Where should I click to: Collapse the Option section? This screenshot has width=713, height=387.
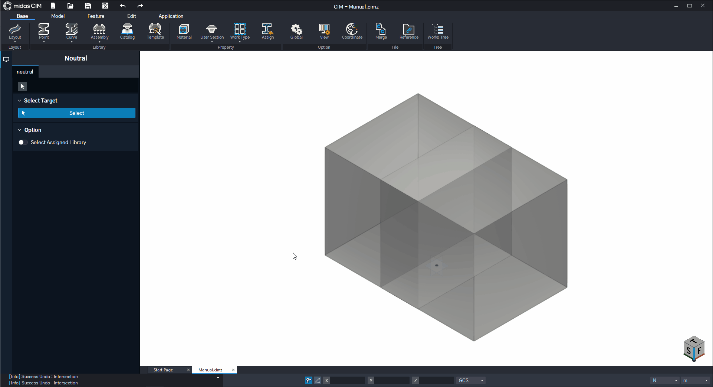(20, 130)
